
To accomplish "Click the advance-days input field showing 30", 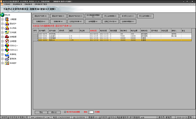I will [x=91, y=112].
